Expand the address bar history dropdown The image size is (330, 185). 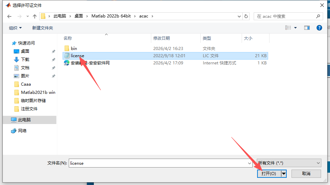tap(239, 16)
